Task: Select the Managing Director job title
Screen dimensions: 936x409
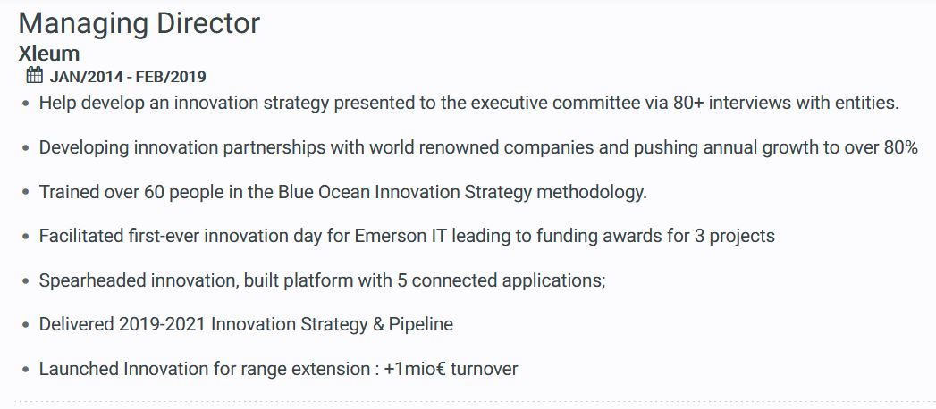Action: click(139, 24)
